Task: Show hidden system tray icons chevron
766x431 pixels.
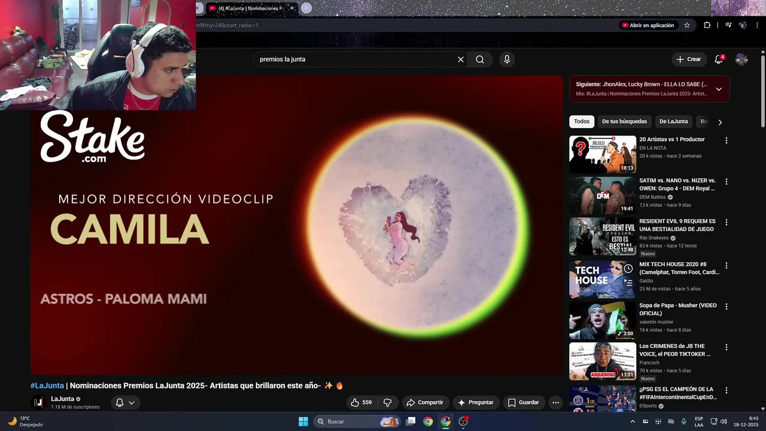Action: 633,421
